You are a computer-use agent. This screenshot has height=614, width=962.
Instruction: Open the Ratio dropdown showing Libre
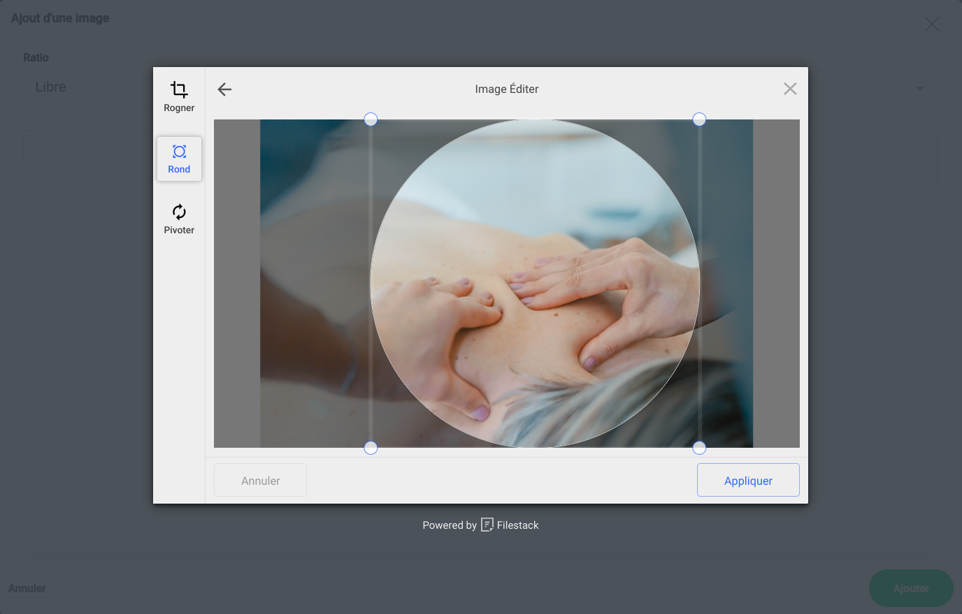[x=480, y=87]
